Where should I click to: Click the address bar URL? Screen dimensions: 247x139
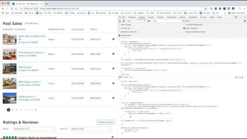(59, 8)
